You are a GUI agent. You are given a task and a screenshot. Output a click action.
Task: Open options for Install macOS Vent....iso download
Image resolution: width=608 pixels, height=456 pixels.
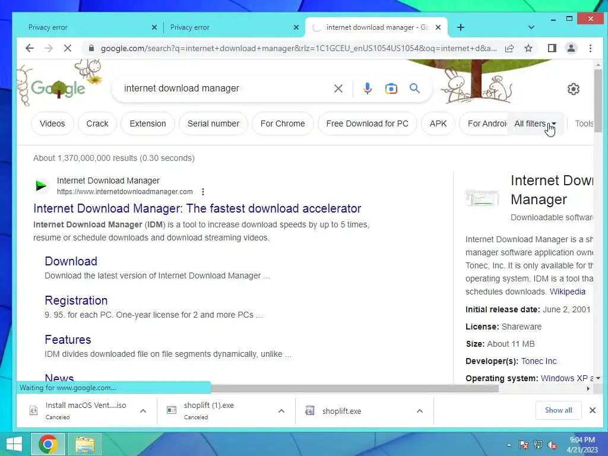[x=142, y=411]
